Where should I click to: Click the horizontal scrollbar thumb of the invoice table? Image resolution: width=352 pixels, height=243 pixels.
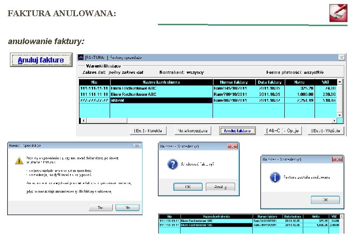coord(107,121)
